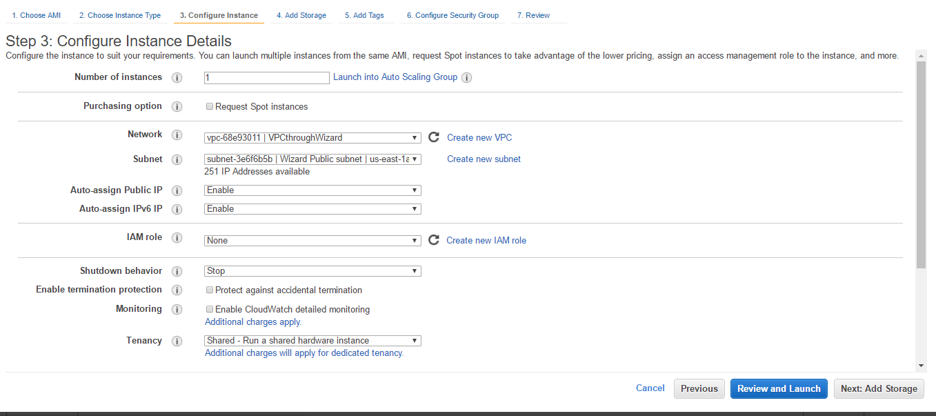Click the info icon next to Network
The image size is (936, 416).
point(177,135)
